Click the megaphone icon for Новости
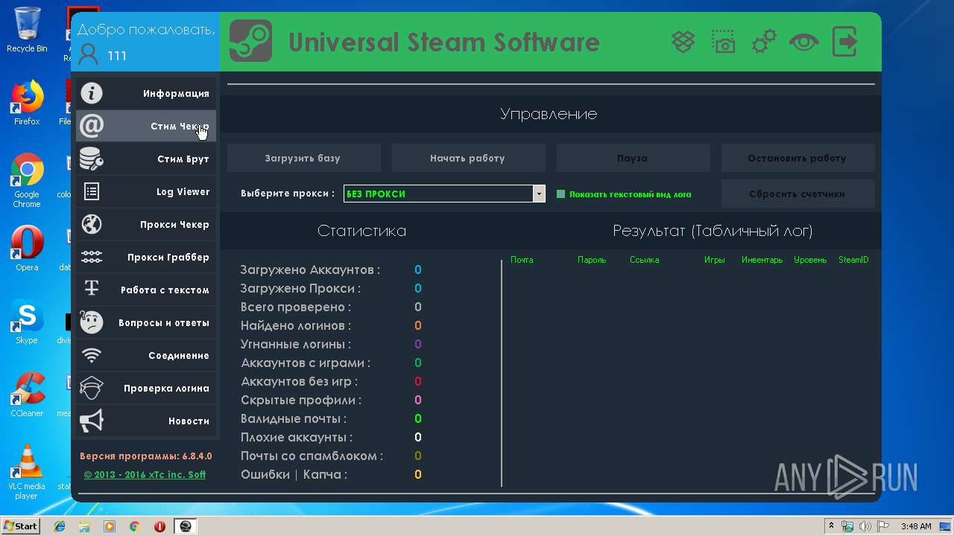 pos(92,421)
